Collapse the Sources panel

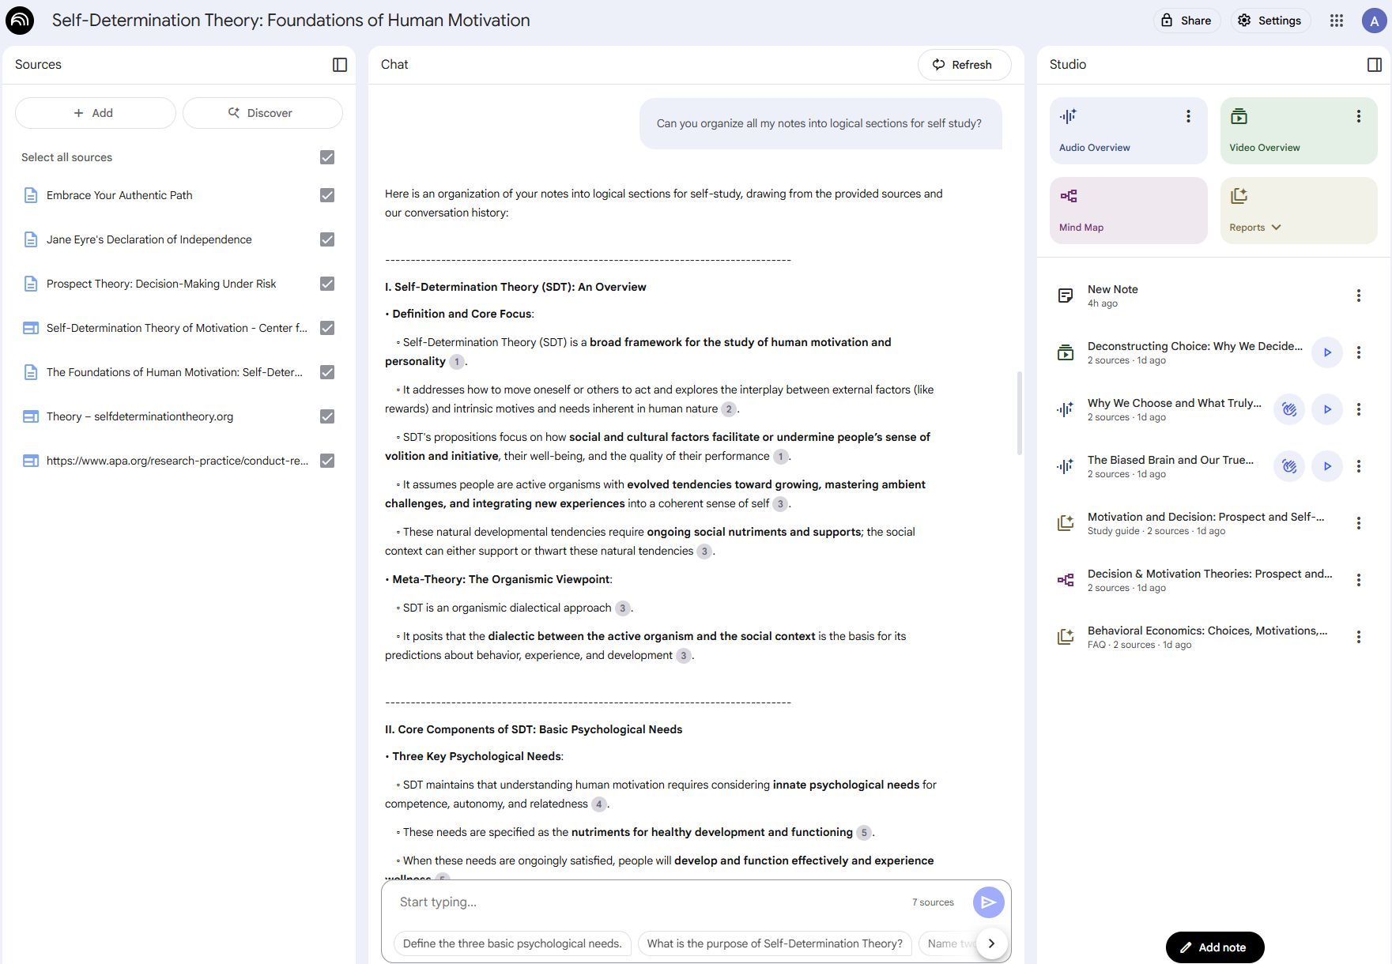tap(339, 65)
